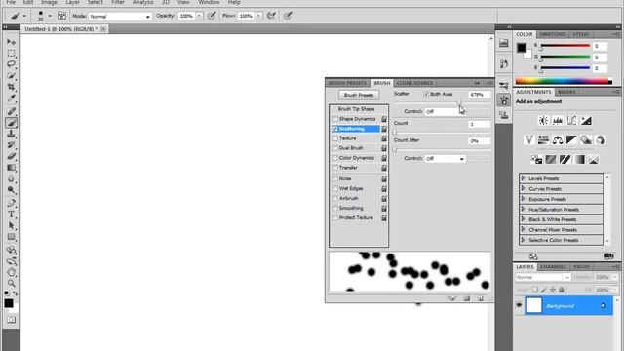The height and width of the screenshot is (351, 624).
Task: Add a Levels adjustment
Action: tap(558, 121)
